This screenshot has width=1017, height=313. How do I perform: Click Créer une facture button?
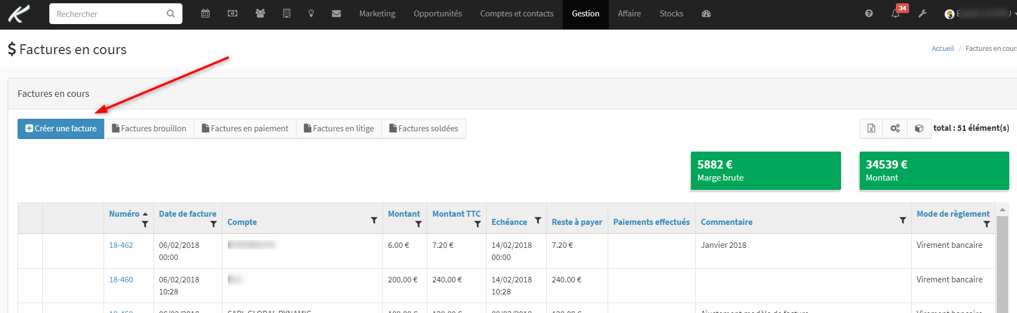(61, 129)
